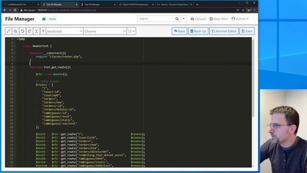Open the tests breadcrumb link
Screen dimensions: 307x173
52,19
